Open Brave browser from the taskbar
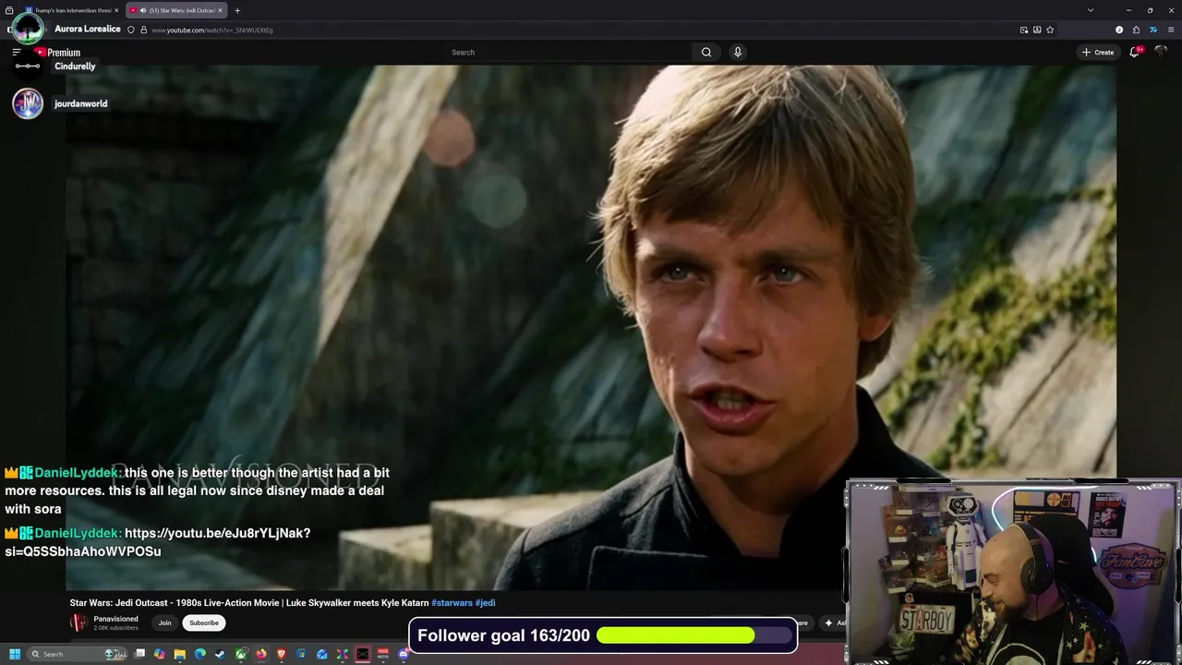This screenshot has width=1182, height=665. (x=282, y=654)
